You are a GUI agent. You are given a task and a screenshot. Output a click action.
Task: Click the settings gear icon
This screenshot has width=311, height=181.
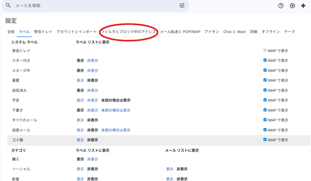(292, 5)
